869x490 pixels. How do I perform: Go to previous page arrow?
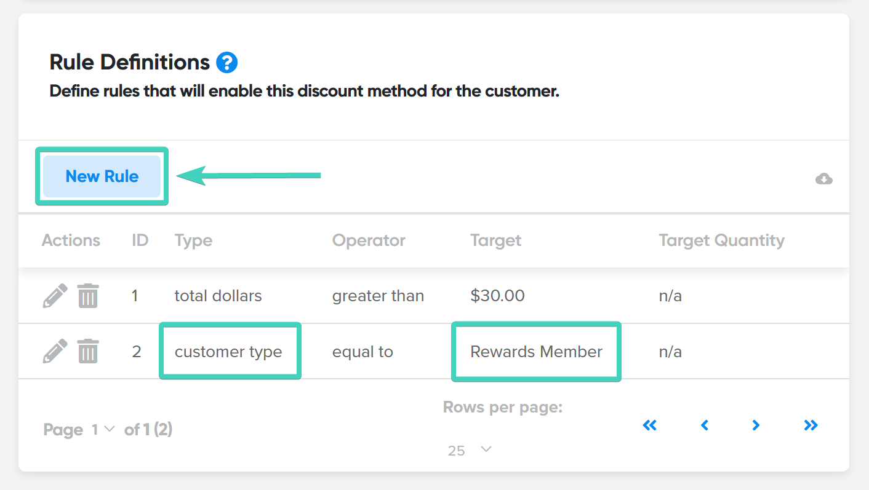click(x=705, y=425)
